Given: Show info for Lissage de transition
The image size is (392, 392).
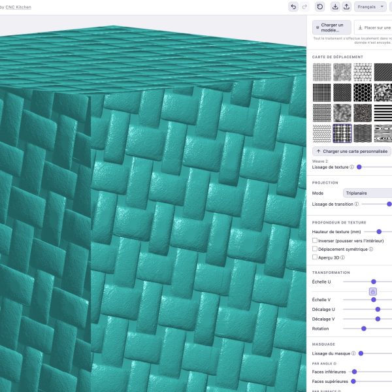Looking at the screenshot, I should [357, 204].
